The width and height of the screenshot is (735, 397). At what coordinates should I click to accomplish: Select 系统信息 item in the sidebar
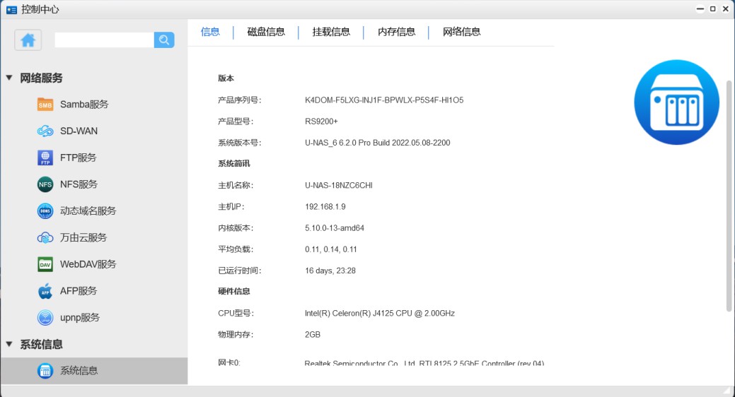[x=79, y=371]
